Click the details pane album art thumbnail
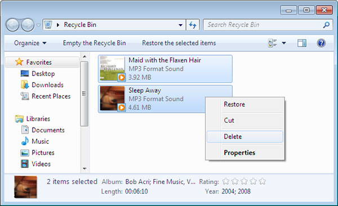 (26, 187)
